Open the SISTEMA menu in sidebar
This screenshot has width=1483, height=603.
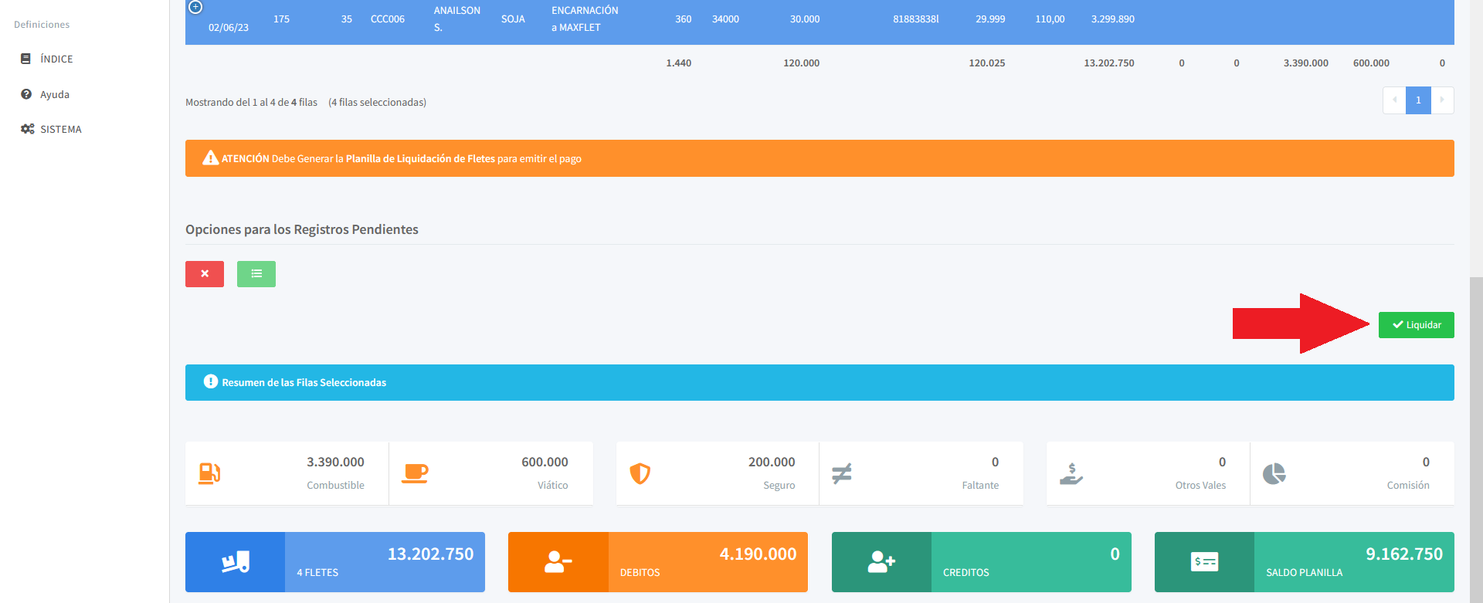coord(60,129)
